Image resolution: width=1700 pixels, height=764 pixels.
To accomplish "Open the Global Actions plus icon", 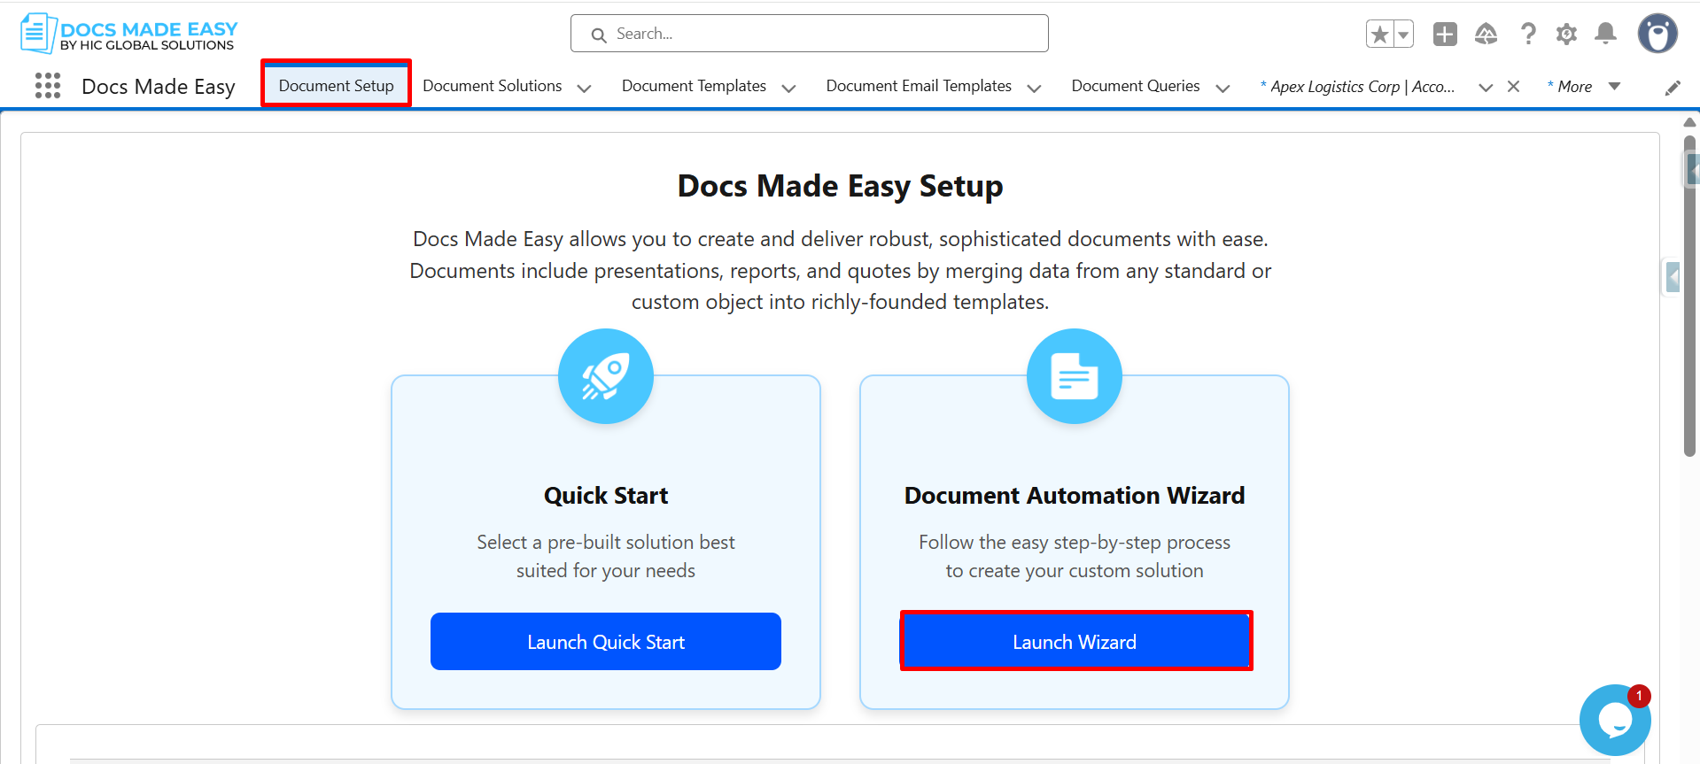I will pyautogui.click(x=1445, y=35).
